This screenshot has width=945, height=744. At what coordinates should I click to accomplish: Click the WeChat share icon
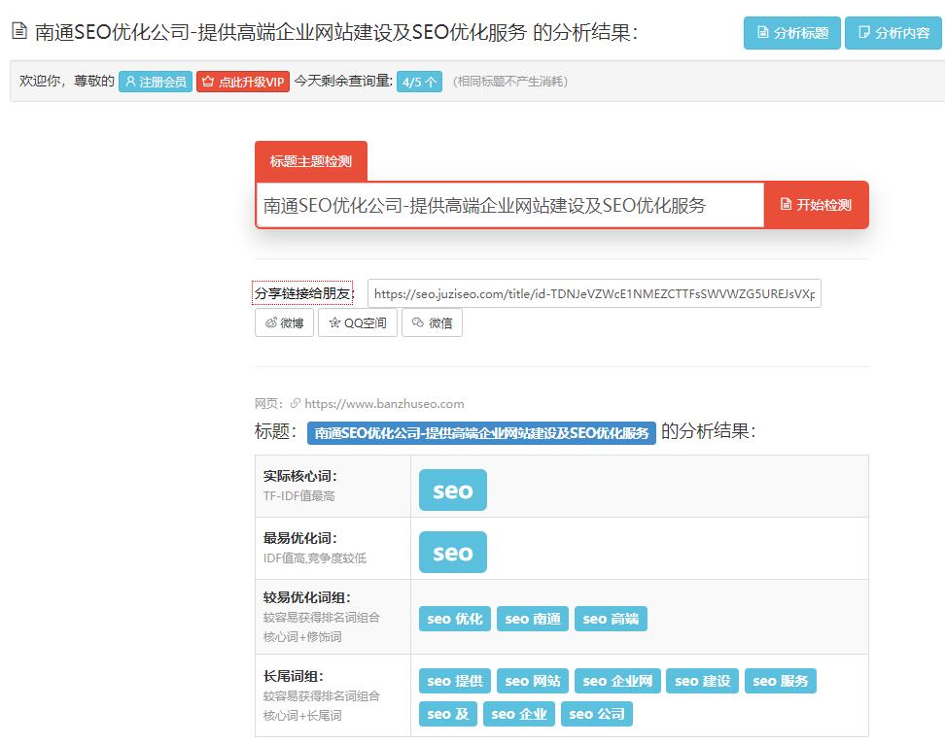(416, 322)
